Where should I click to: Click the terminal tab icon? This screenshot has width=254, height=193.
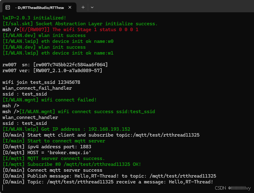coord(8,7)
